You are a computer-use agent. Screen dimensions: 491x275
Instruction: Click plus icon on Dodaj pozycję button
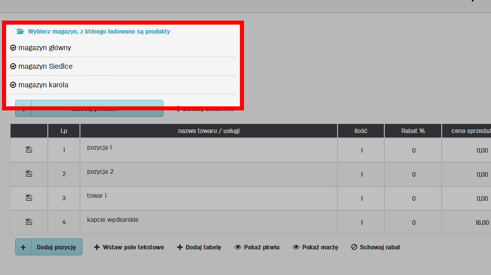pos(23,247)
